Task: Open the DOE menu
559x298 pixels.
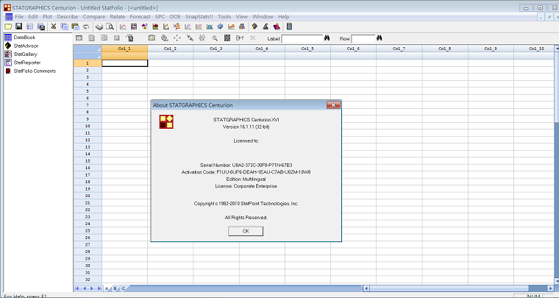Action: pos(175,16)
